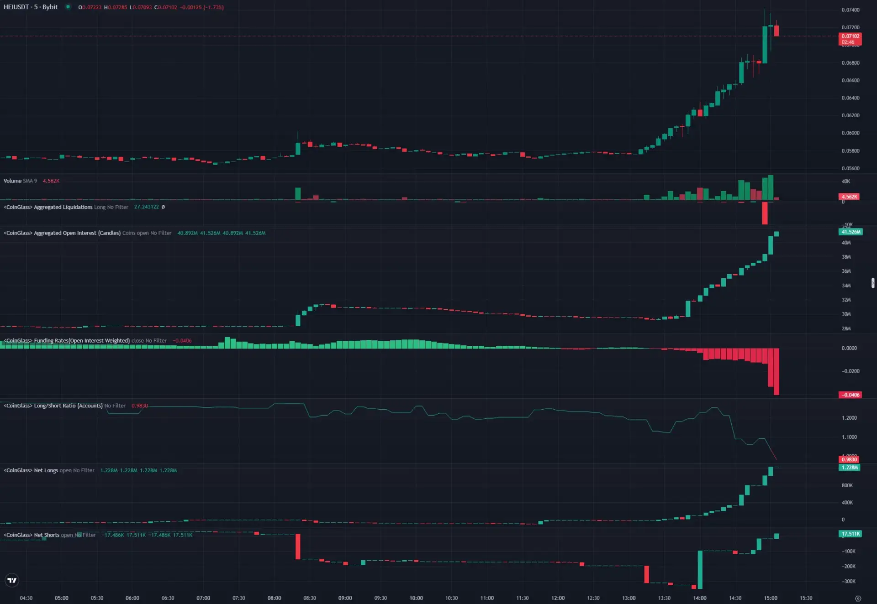Click the H0.07285 high value in header

tap(116, 7)
